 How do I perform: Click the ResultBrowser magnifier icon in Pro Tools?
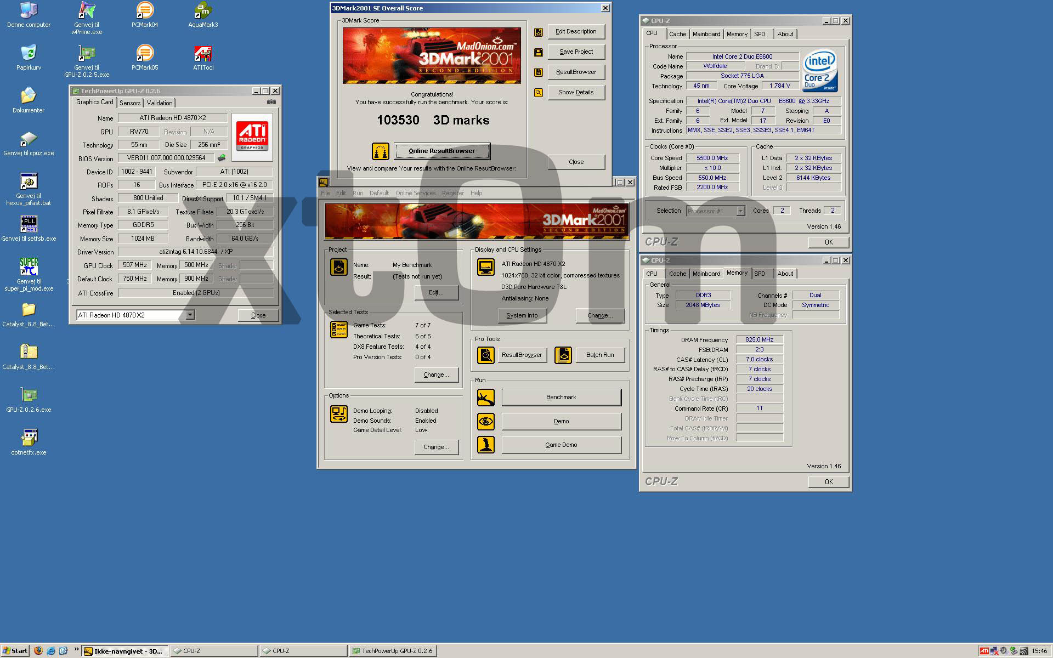(485, 355)
